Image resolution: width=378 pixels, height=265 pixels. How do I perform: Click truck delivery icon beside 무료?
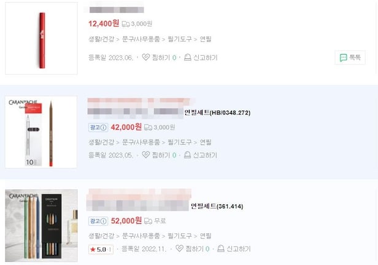pyautogui.click(x=148, y=221)
